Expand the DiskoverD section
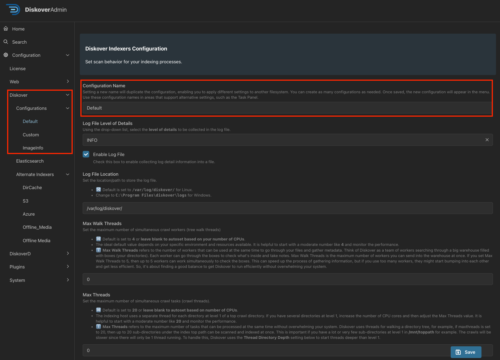The height and width of the screenshot is (360, 500). click(x=68, y=253)
